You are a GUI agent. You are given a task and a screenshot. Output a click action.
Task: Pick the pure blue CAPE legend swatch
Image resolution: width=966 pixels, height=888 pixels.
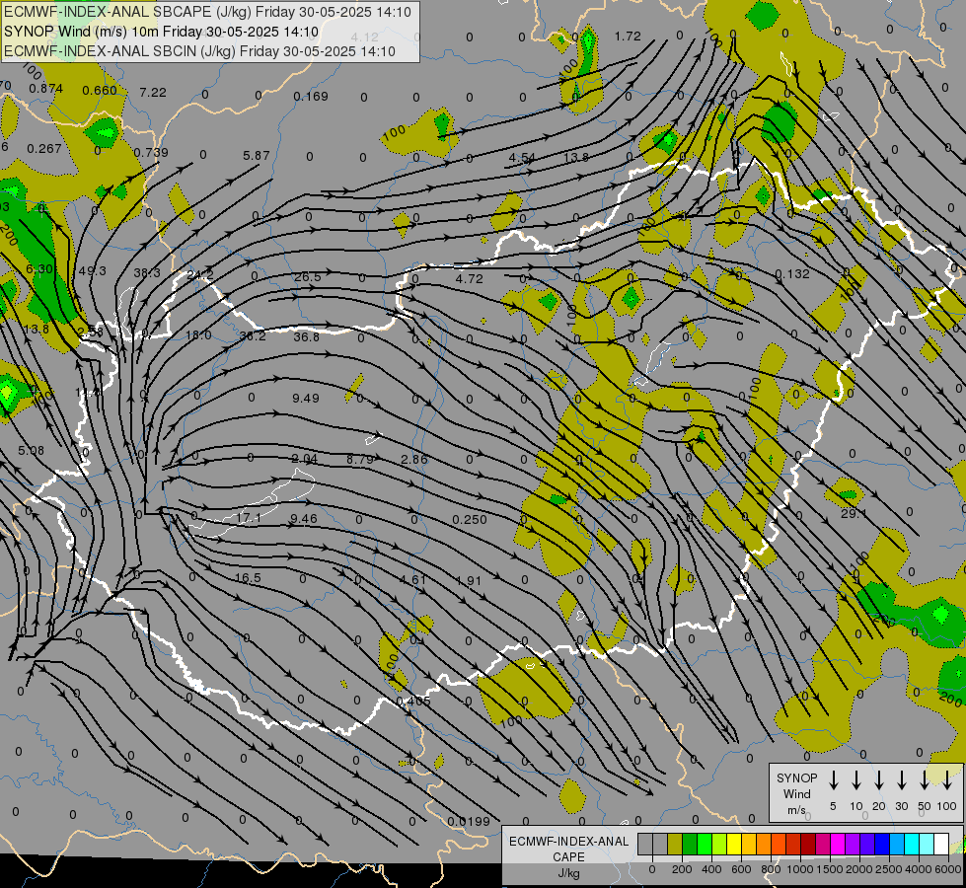[x=882, y=844]
